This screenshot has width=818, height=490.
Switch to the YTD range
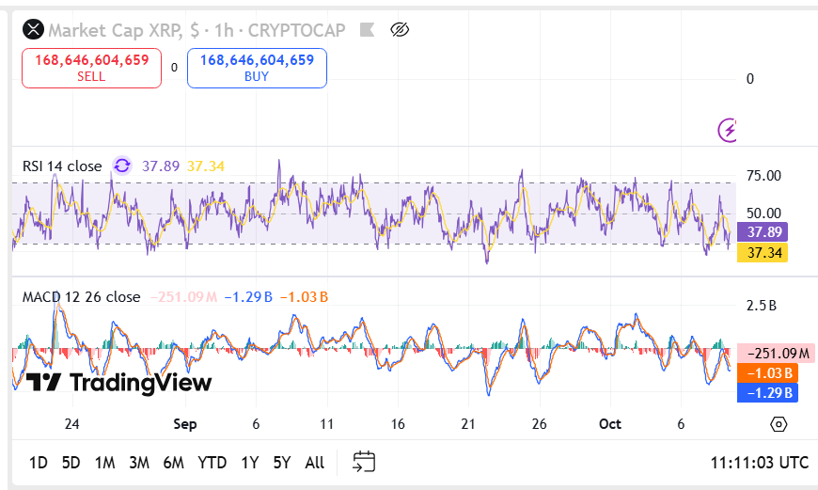(212, 463)
